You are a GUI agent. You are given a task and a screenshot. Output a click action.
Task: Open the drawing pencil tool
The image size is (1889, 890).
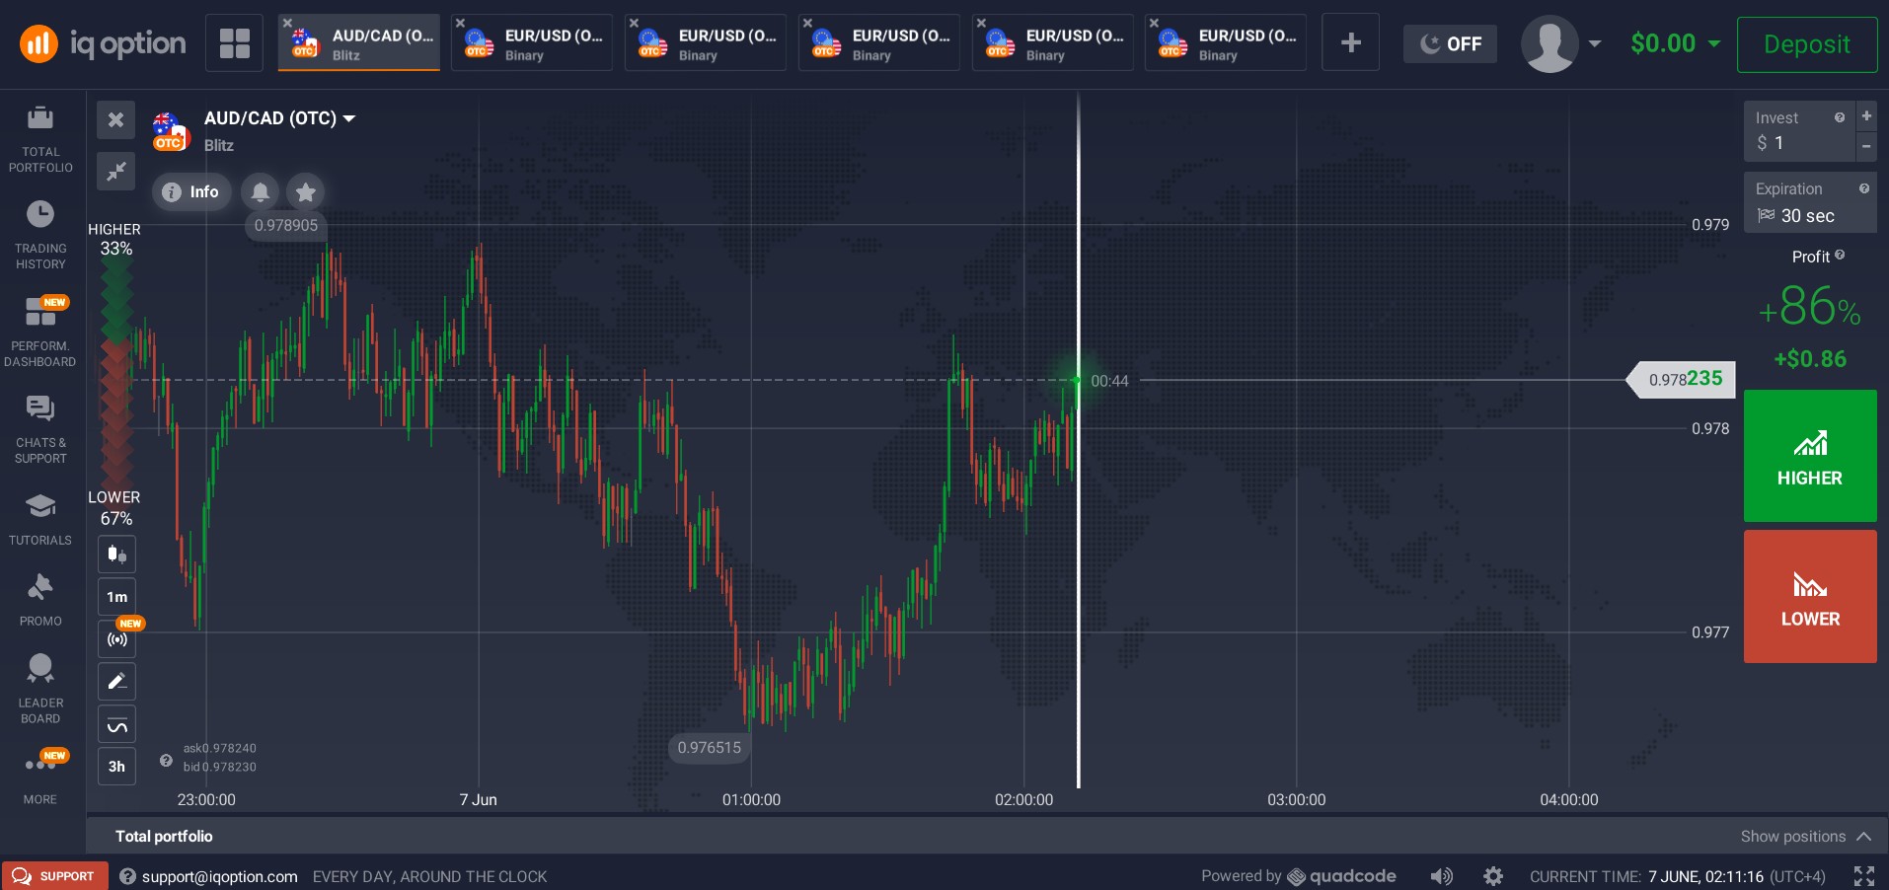(x=116, y=682)
